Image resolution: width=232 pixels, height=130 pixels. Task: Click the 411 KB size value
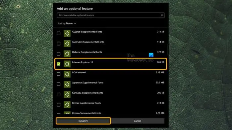point(161,103)
